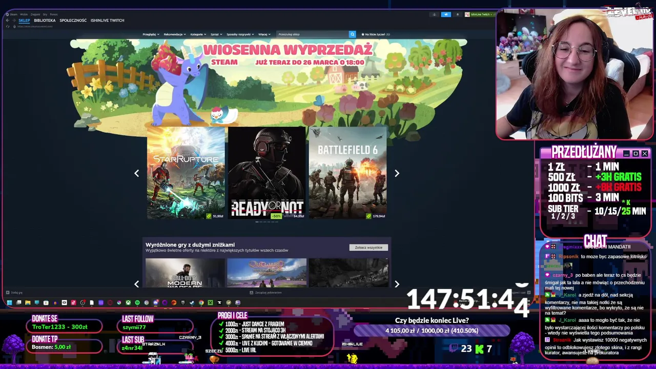Click the 51,99zł StarRupture price

[218, 216]
